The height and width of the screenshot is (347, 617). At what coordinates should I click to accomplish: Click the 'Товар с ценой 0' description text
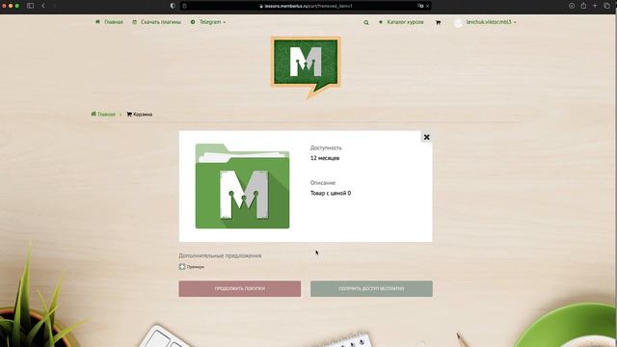[331, 193]
